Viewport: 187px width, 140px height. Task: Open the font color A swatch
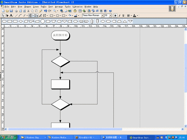pos(135,16)
